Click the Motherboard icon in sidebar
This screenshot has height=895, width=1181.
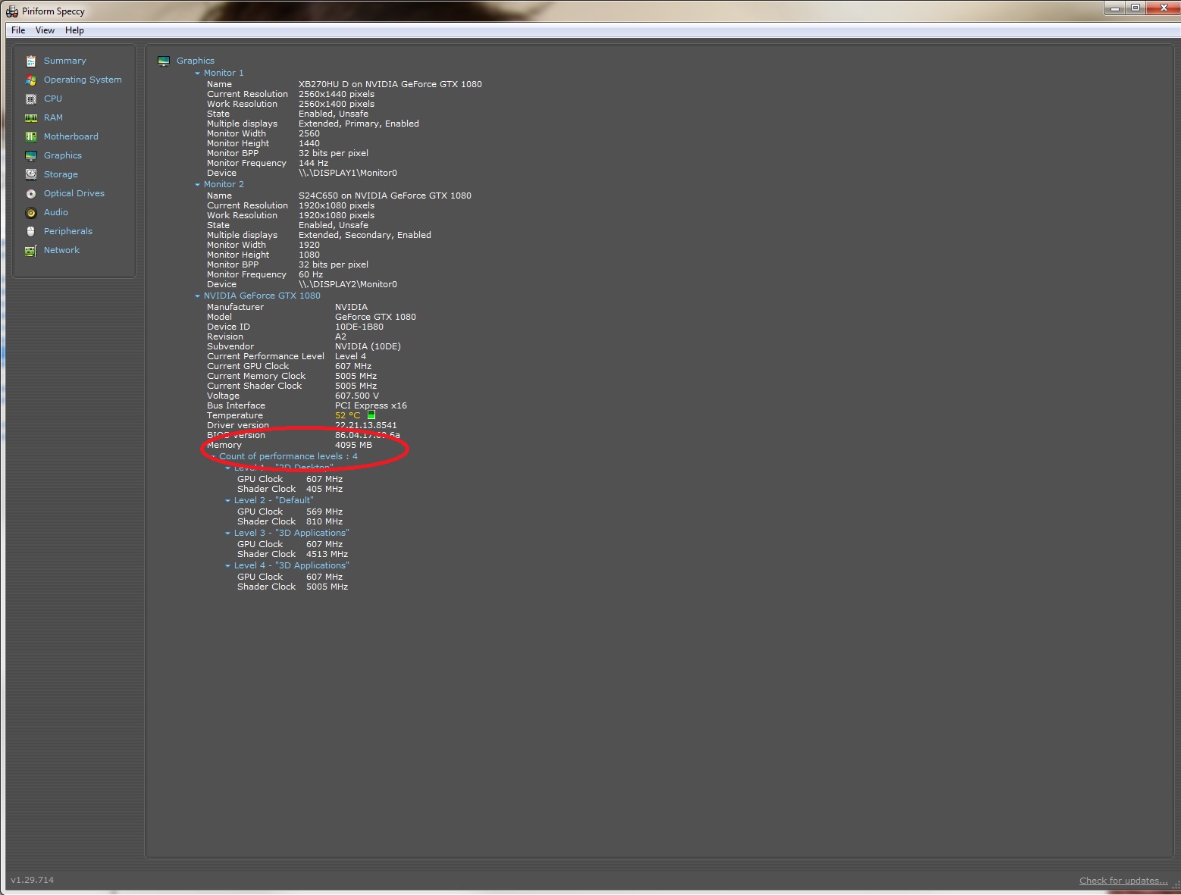pyautogui.click(x=31, y=136)
